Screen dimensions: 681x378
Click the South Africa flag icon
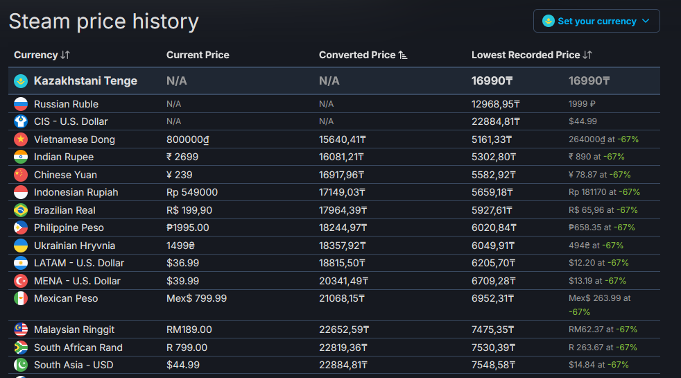click(x=21, y=347)
